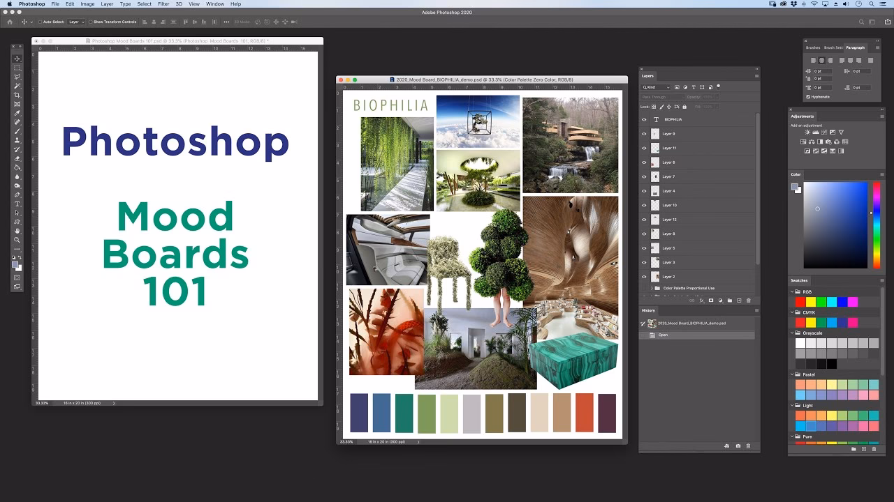Open the Brightness/Contrast adjustment icon

(x=807, y=132)
